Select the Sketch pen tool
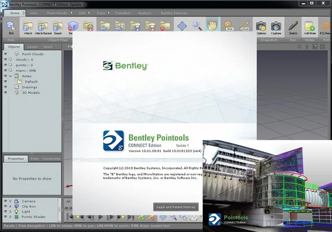The width and height of the screenshot is (332, 232). click(293, 27)
